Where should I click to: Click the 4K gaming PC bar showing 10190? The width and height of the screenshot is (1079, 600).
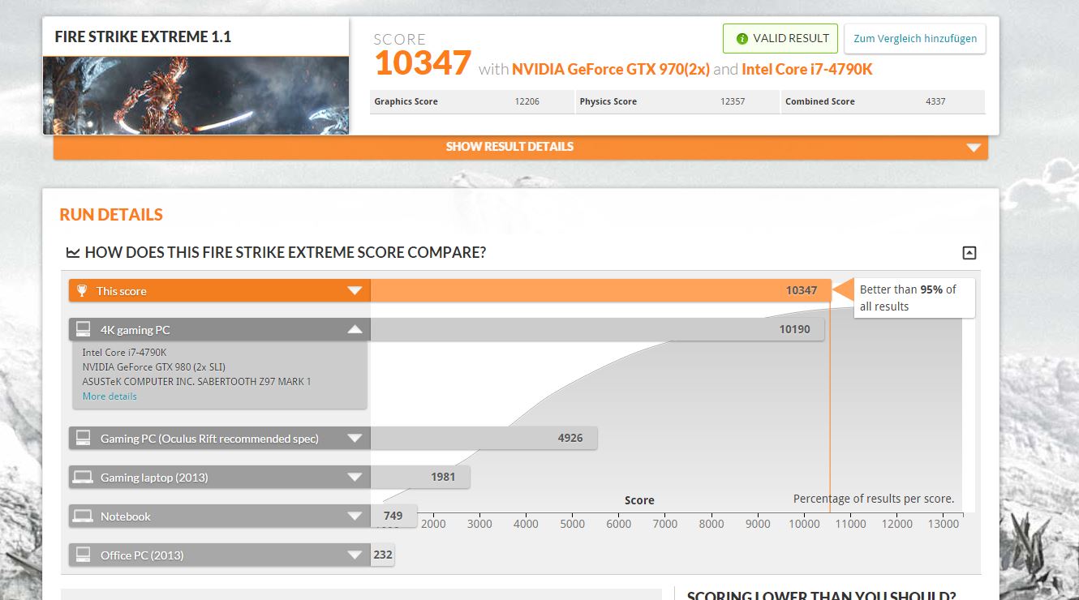597,329
